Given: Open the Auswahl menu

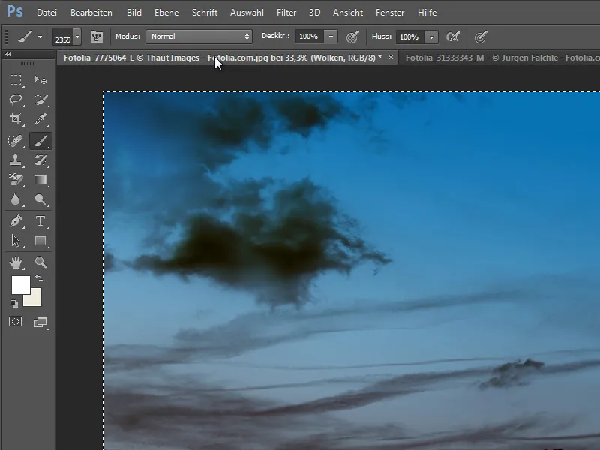Looking at the screenshot, I should coord(247,13).
